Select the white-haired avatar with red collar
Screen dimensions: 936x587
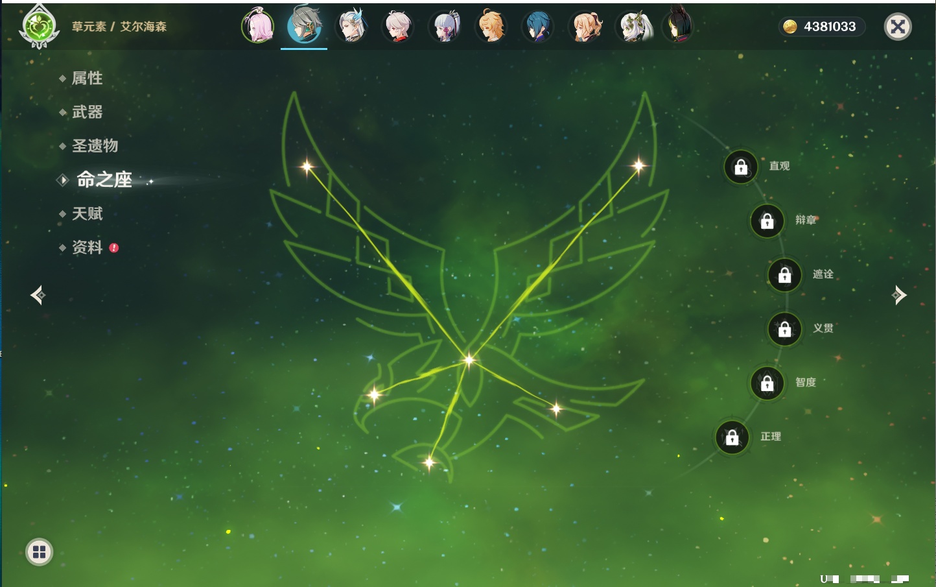(397, 27)
